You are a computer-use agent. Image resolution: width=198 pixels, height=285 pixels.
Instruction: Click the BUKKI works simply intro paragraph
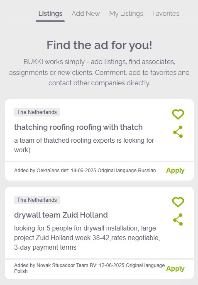[x=99, y=72]
